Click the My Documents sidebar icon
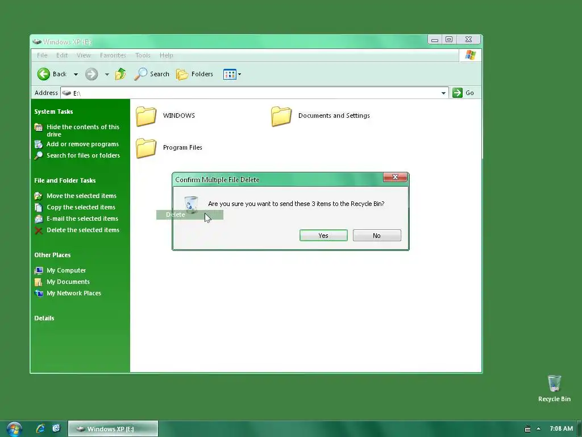 39,282
